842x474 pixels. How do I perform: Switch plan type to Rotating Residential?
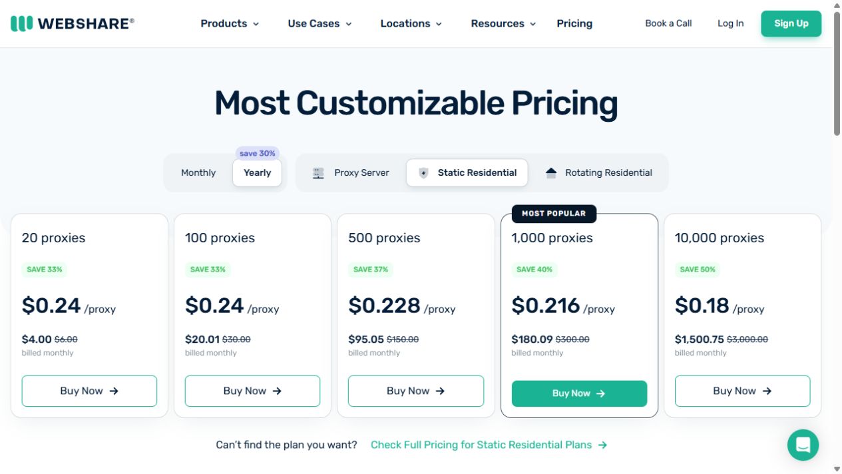point(598,172)
